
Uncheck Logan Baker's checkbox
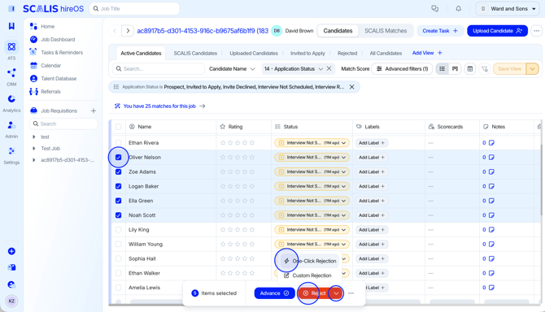pyautogui.click(x=119, y=186)
